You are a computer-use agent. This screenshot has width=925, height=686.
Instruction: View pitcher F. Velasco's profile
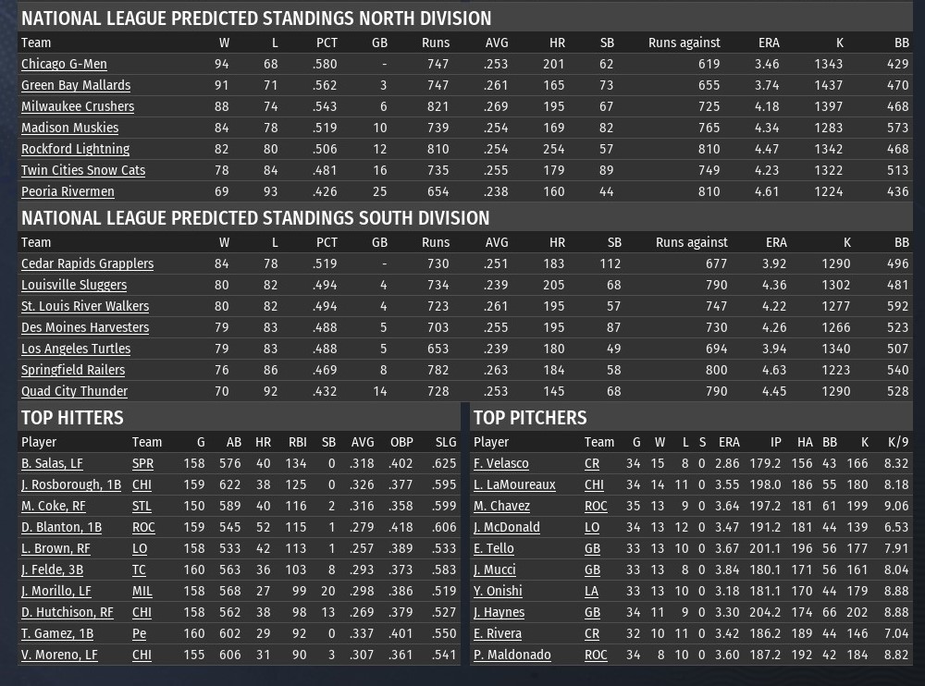coord(501,463)
